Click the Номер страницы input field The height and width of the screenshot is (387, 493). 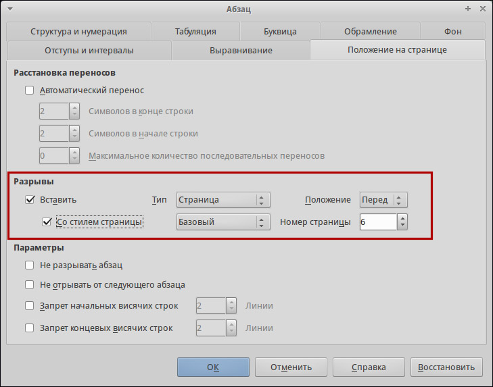pyautogui.click(x=378, y=222)
